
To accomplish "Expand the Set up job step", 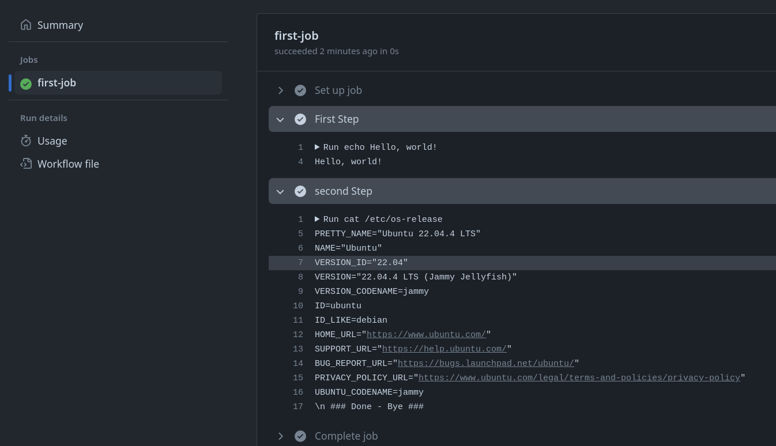I will tap(281, 90).
